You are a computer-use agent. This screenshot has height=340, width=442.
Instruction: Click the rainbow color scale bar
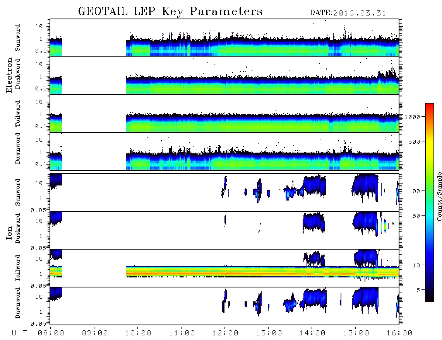(430, 202)
